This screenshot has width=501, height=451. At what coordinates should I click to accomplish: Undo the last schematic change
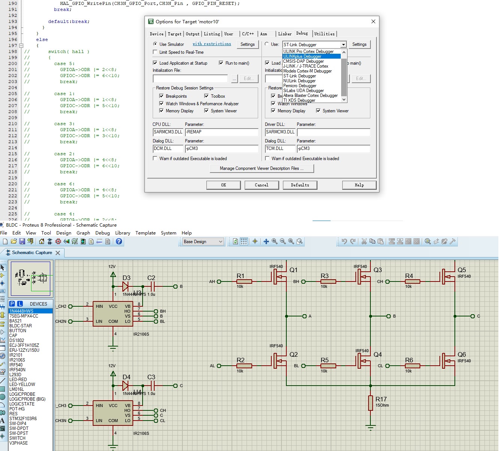point(344,241)
